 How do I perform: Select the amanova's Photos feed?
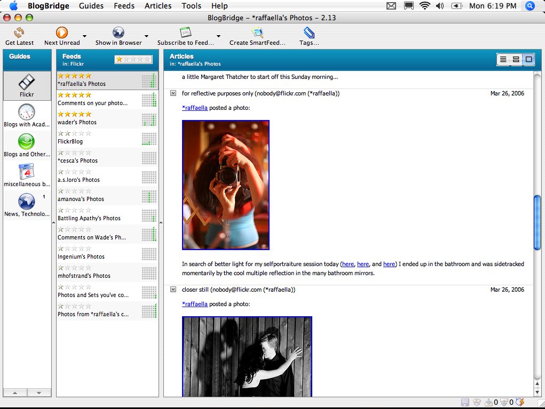pos(107,196)
